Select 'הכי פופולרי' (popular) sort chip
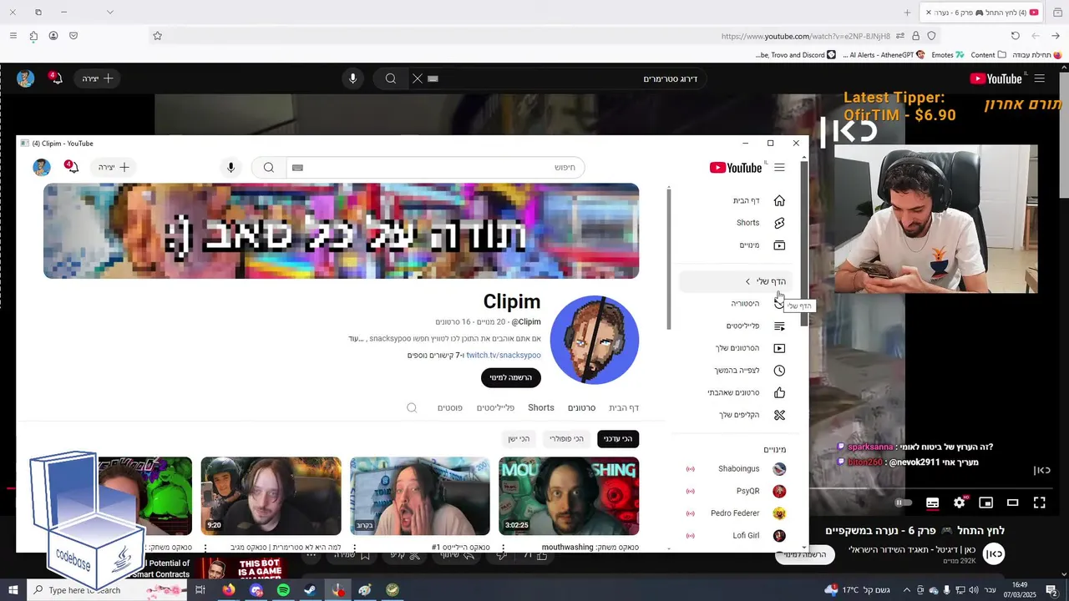The height and width of the screenshot is (601, 1069). 567,439
